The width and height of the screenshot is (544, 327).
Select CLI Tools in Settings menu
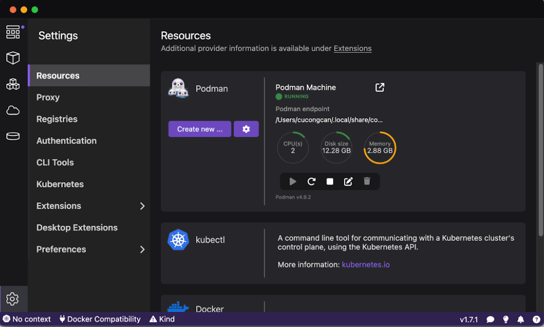(89, 163)
